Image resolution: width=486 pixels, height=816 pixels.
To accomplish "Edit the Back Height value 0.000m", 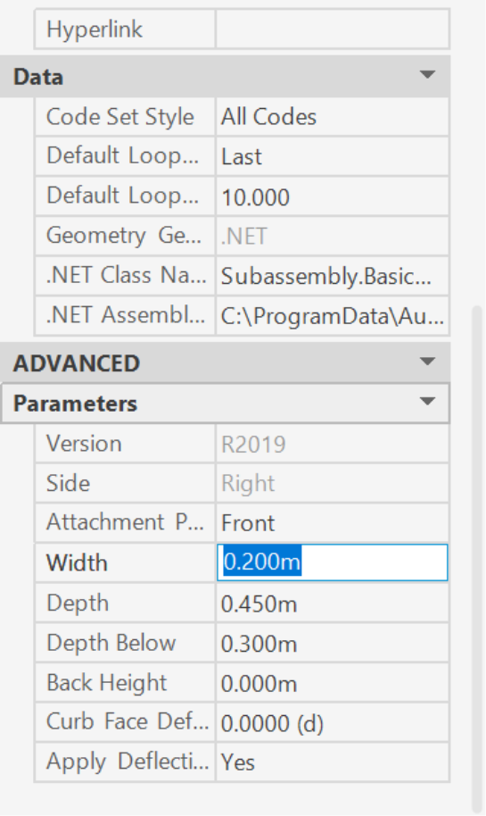I will (x=332, y=683).
